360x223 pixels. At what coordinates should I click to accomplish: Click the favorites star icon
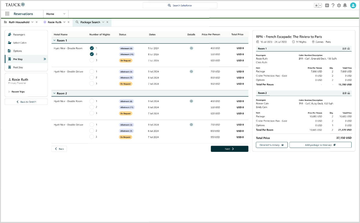point(316,5)
